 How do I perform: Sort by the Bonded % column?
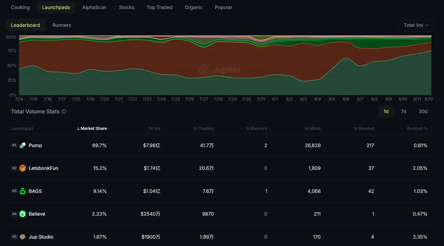pos(417,128)
